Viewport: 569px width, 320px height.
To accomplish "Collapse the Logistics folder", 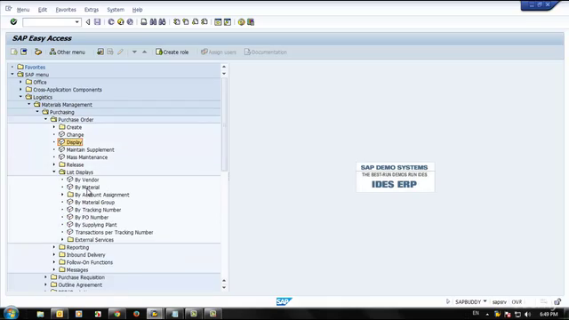I will (20, 97).
